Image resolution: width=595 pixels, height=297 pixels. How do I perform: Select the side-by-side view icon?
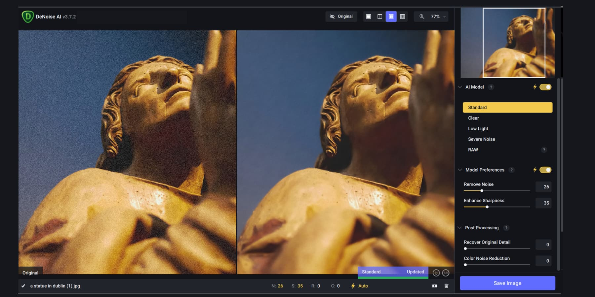point(391,16)
